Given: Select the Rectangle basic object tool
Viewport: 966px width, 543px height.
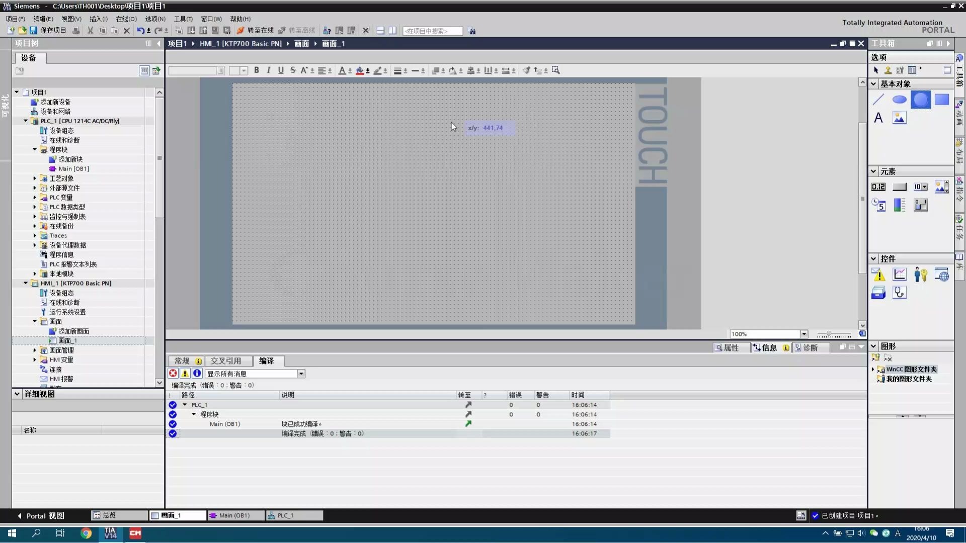Looking at the screenshot, I should 941,100.
